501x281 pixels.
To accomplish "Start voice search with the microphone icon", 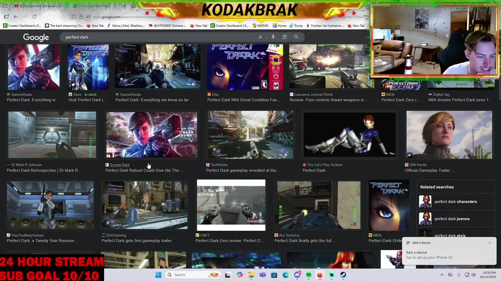I will [273, 37].
